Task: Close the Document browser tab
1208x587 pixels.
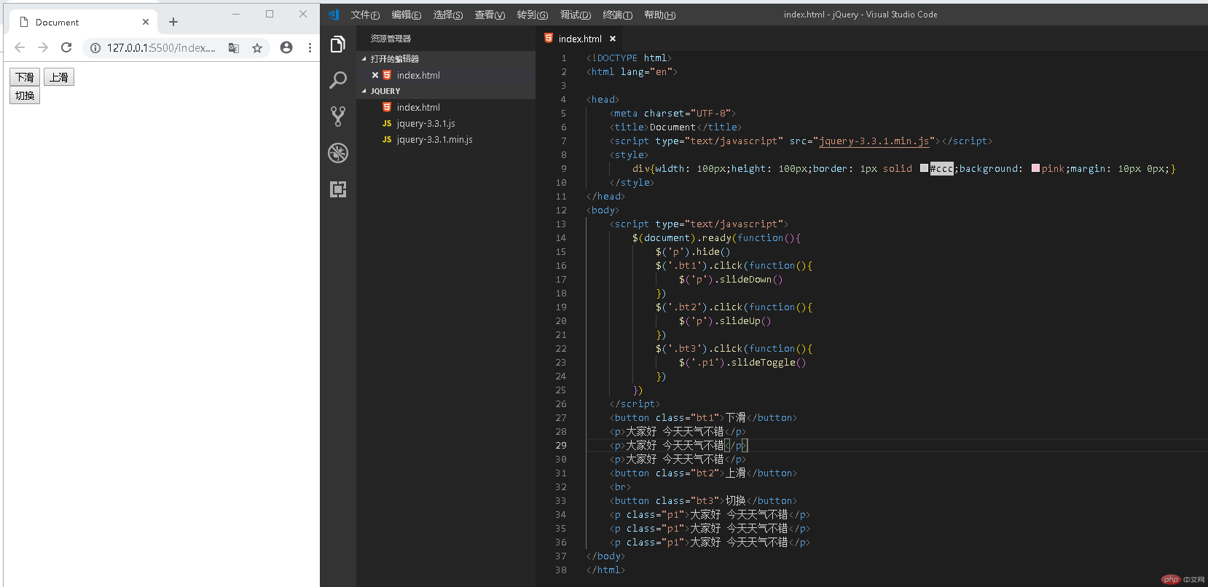Action: (x=146, y=22)
